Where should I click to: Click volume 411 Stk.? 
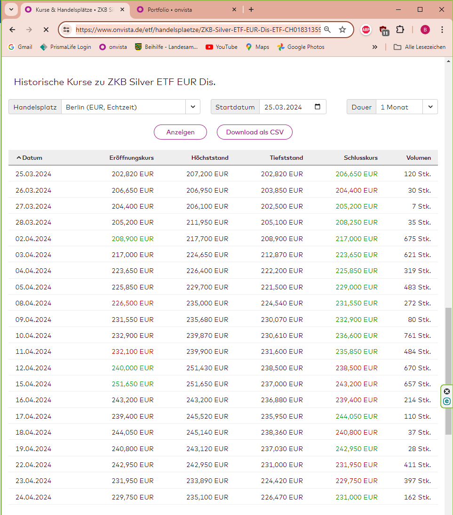click(x=418, y=465)
